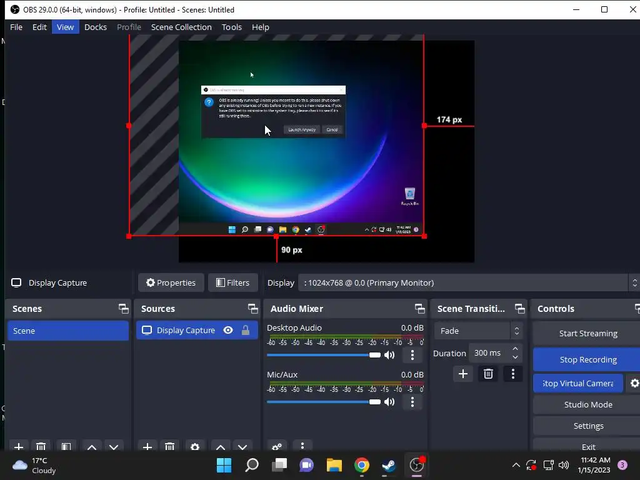Open advanced audio properties gears

277,446
